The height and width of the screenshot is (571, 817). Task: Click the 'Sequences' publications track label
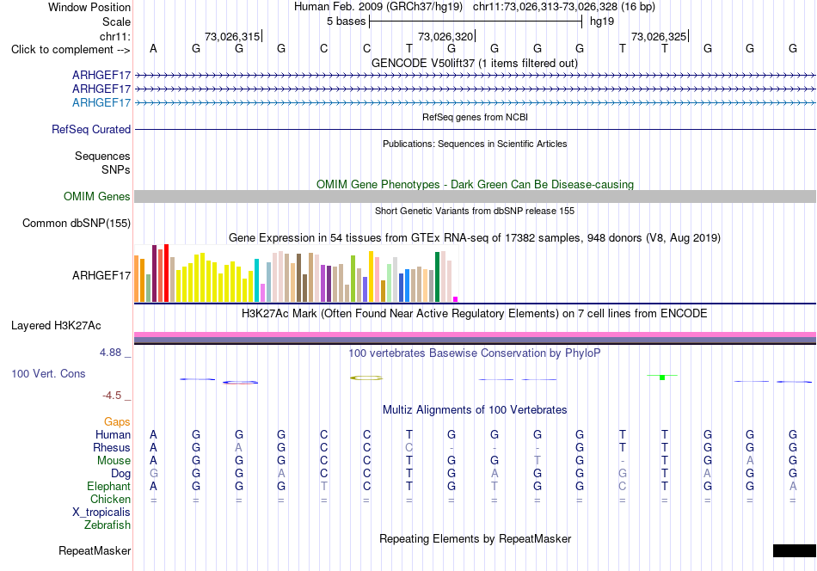102,156
